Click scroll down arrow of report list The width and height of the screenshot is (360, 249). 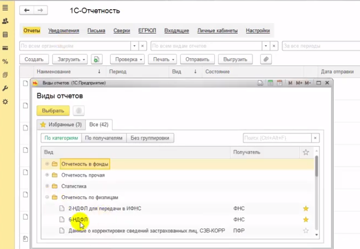(317, 235)
